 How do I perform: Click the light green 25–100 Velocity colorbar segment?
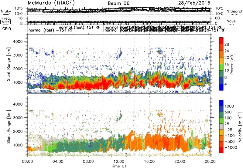click(x=221, y=121)
